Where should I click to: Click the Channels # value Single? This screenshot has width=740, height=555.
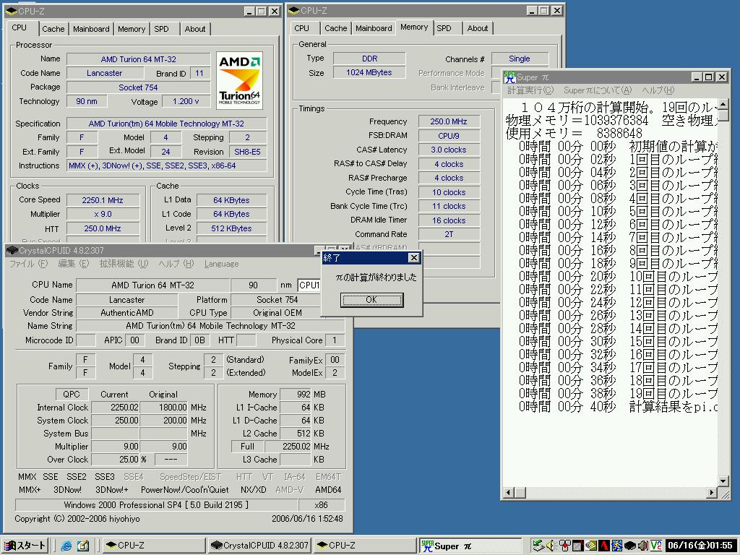coord(519,59)
